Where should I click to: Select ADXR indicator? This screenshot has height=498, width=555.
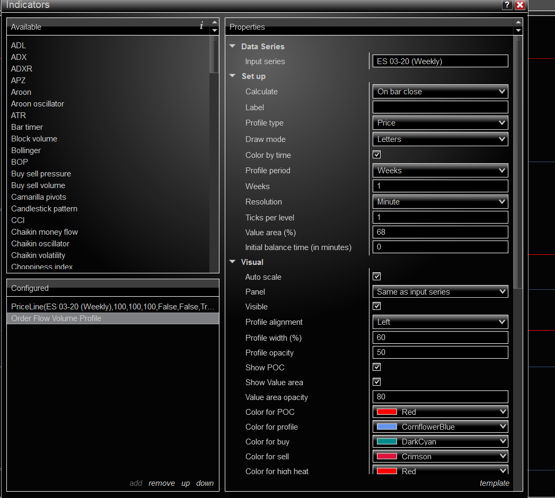pos(22,69)
